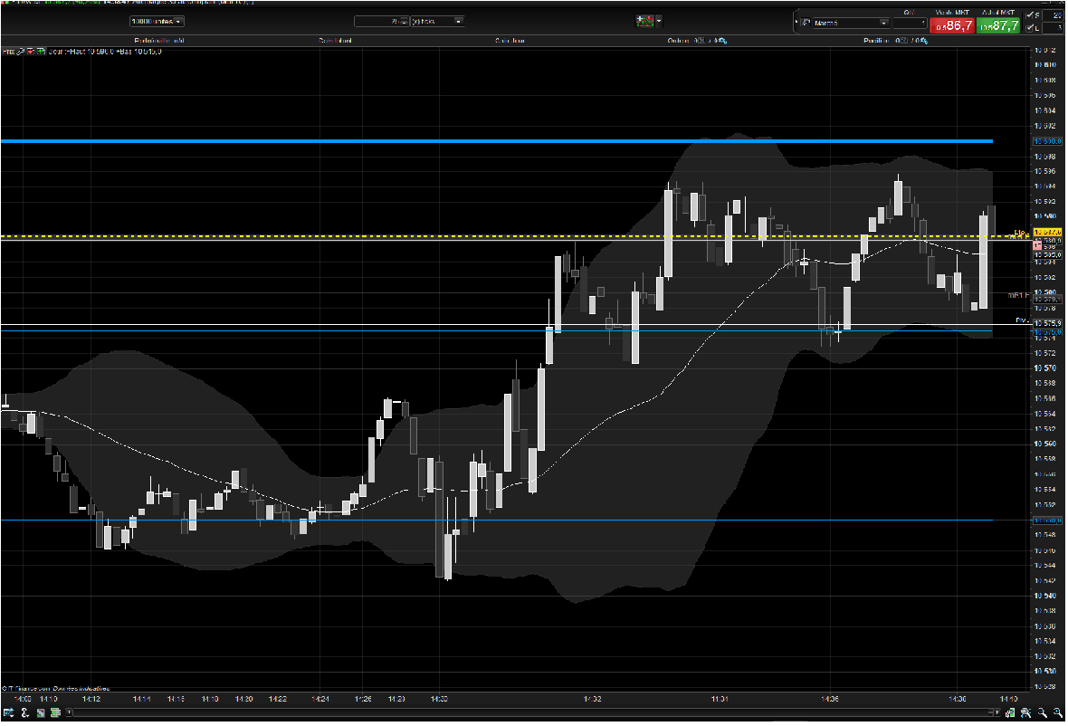Click the Gain Jour label

tap(510, 41)
